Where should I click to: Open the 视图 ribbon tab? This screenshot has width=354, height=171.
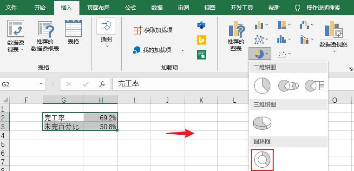point(210,8)
